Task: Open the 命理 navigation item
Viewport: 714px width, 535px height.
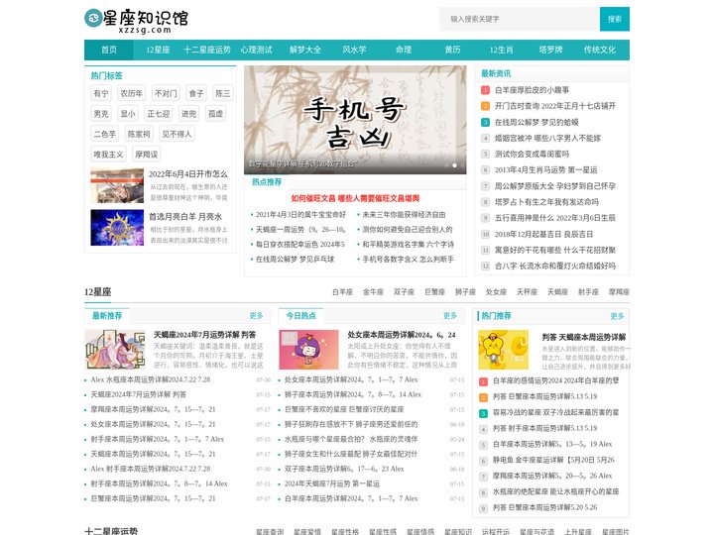Action: [x=404, y=51]
